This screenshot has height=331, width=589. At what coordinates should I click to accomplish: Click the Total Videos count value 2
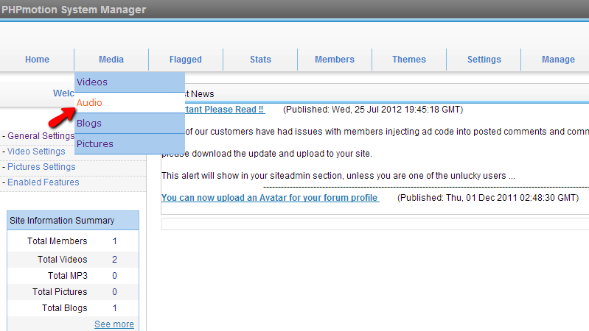(114, 260)
